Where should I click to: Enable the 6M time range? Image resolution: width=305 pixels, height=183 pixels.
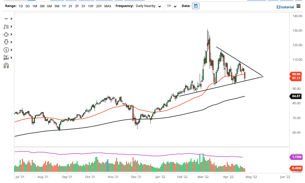tap(49, 6)
